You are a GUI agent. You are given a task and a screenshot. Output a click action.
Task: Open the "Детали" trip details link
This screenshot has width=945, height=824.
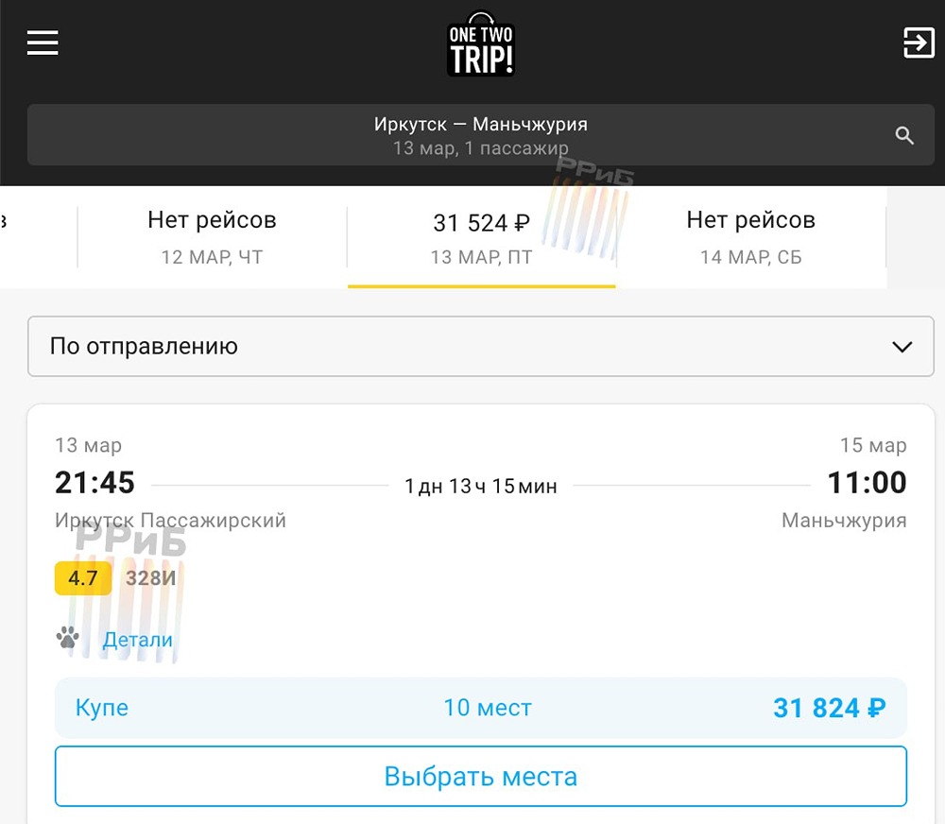point(138,640)
